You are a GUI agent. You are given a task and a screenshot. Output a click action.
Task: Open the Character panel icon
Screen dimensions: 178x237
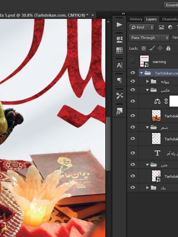click(x=119, y=65)
